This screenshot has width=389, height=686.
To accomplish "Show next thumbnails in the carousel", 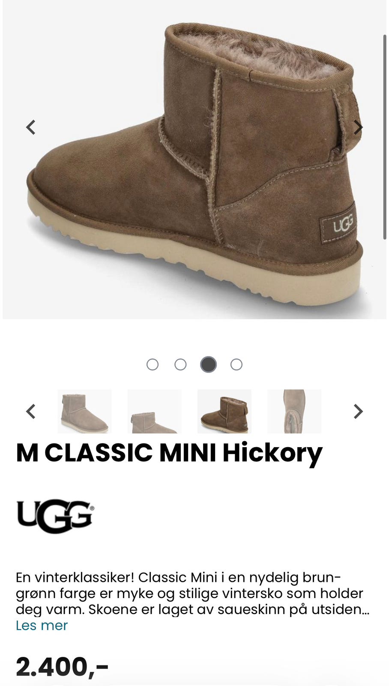I will 358,412.
